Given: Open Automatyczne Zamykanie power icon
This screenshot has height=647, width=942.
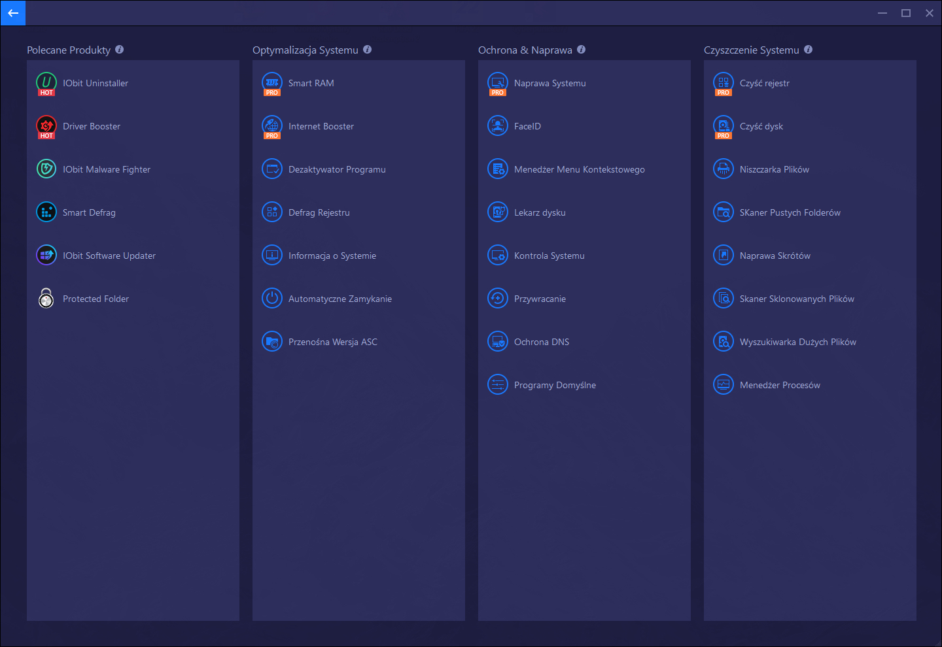Looking at the screenshot, I should click(272, 298).
